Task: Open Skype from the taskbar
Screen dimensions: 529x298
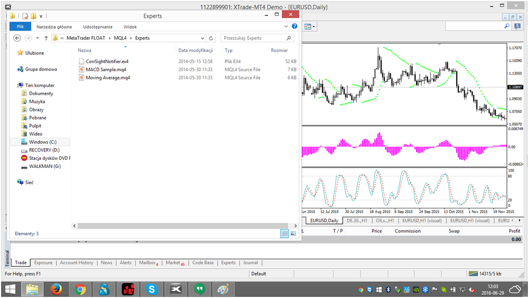Action: coord(151,289)
